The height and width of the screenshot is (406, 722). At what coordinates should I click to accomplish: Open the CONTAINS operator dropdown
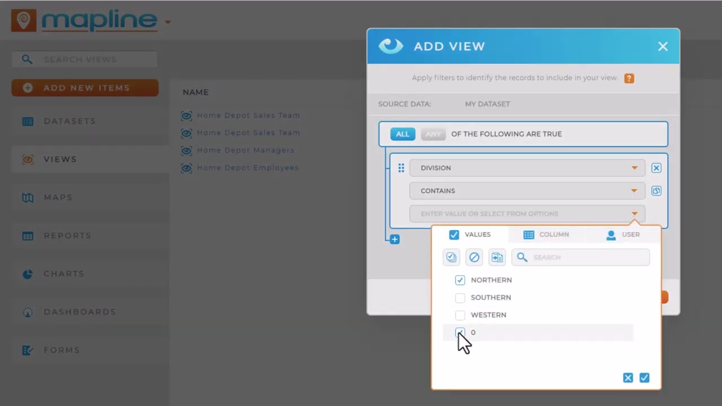pos(527,191)
